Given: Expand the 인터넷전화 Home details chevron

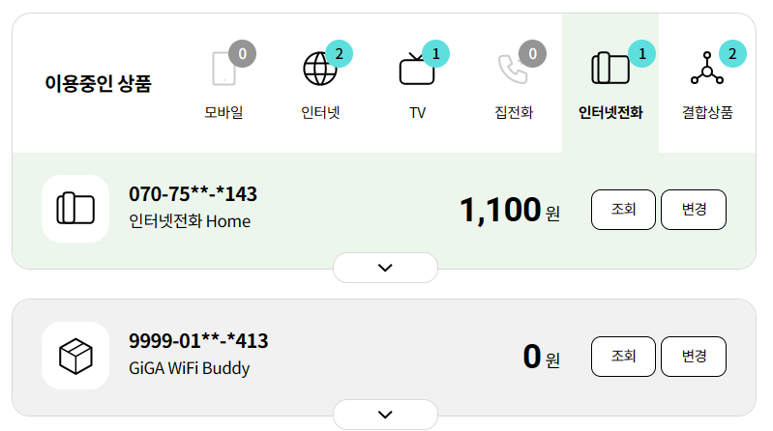Looking at the screenshot, I should click(x=385, y=268).
